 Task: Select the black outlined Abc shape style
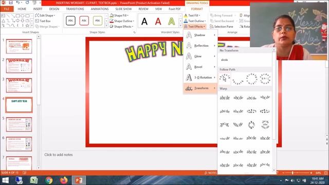70,21
